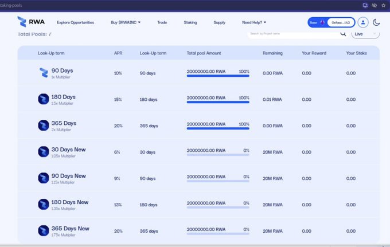390x247 pixels.
Task: Click the 1.05x Multiplier label
Action: (x=63, y=156)
